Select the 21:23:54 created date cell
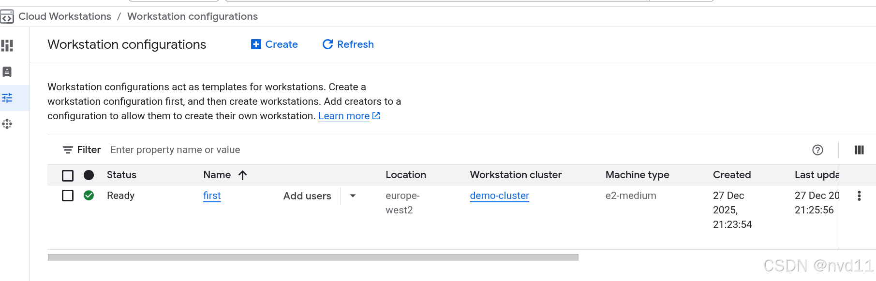The height and width of the screenshot is (281, 876). pos(732,210)
